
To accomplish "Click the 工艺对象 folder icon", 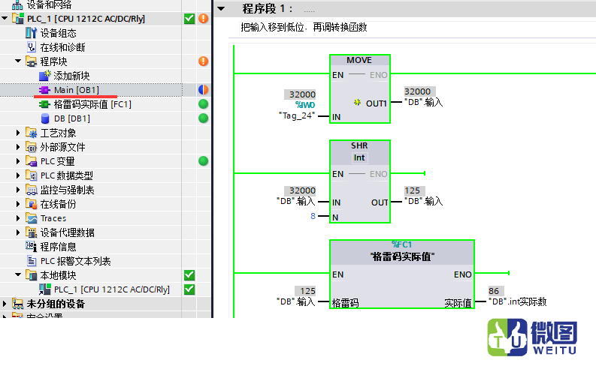I will click(x=31, y=133).
